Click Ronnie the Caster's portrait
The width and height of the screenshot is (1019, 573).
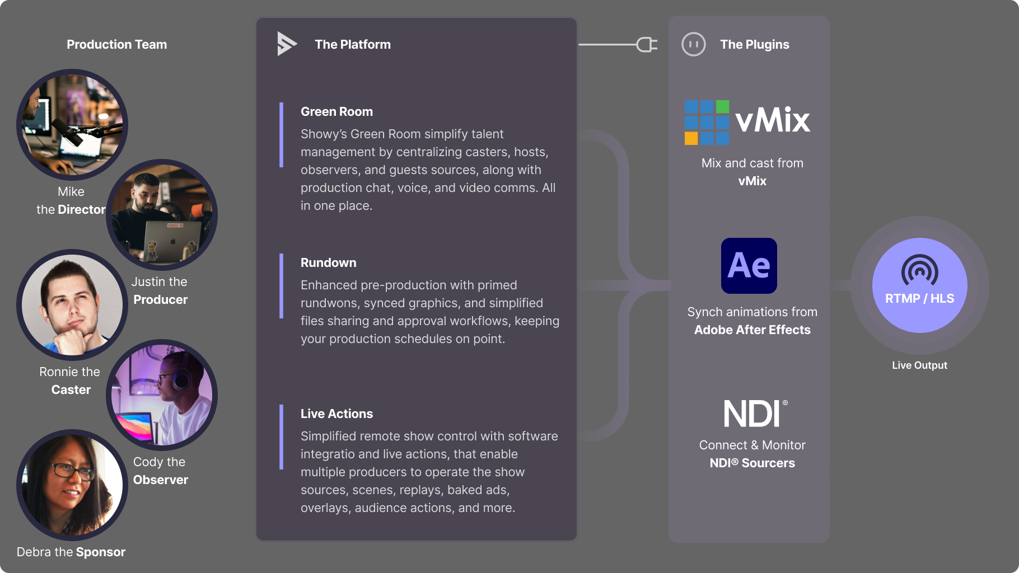[72, 305]
